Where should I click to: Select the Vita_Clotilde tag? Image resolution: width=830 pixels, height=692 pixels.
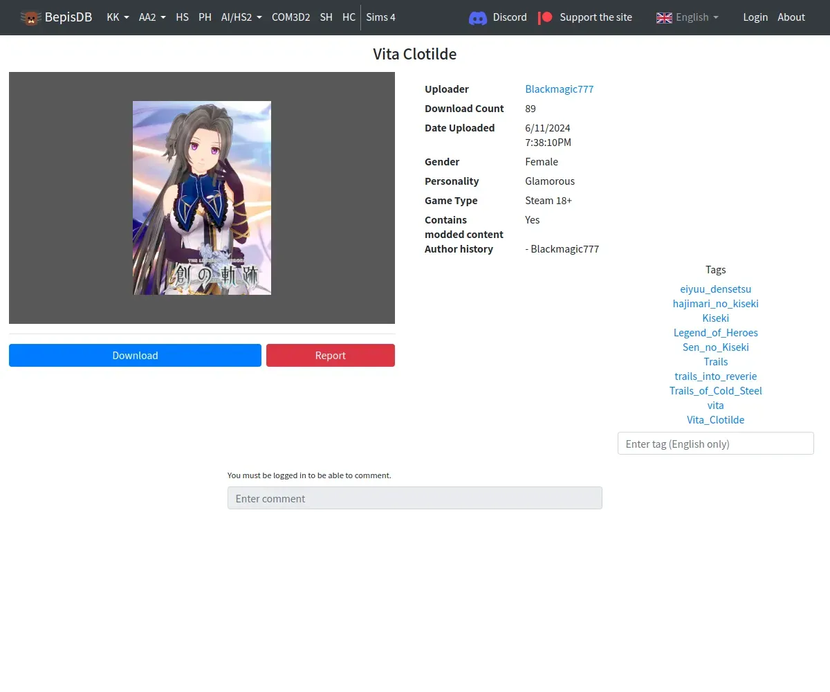[716, 420]
